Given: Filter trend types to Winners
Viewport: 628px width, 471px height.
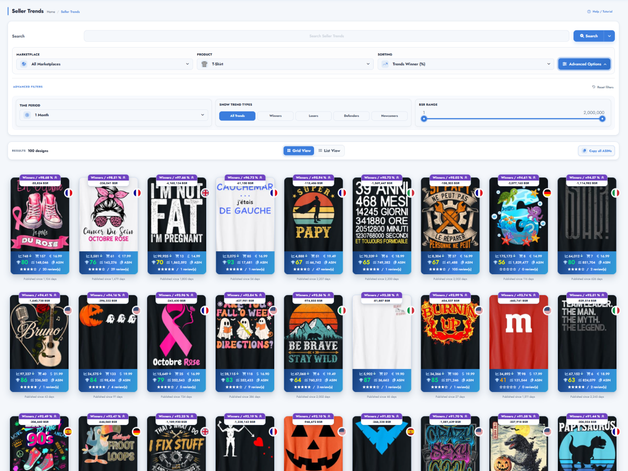Looking at the screenshot, I should 275,116.
